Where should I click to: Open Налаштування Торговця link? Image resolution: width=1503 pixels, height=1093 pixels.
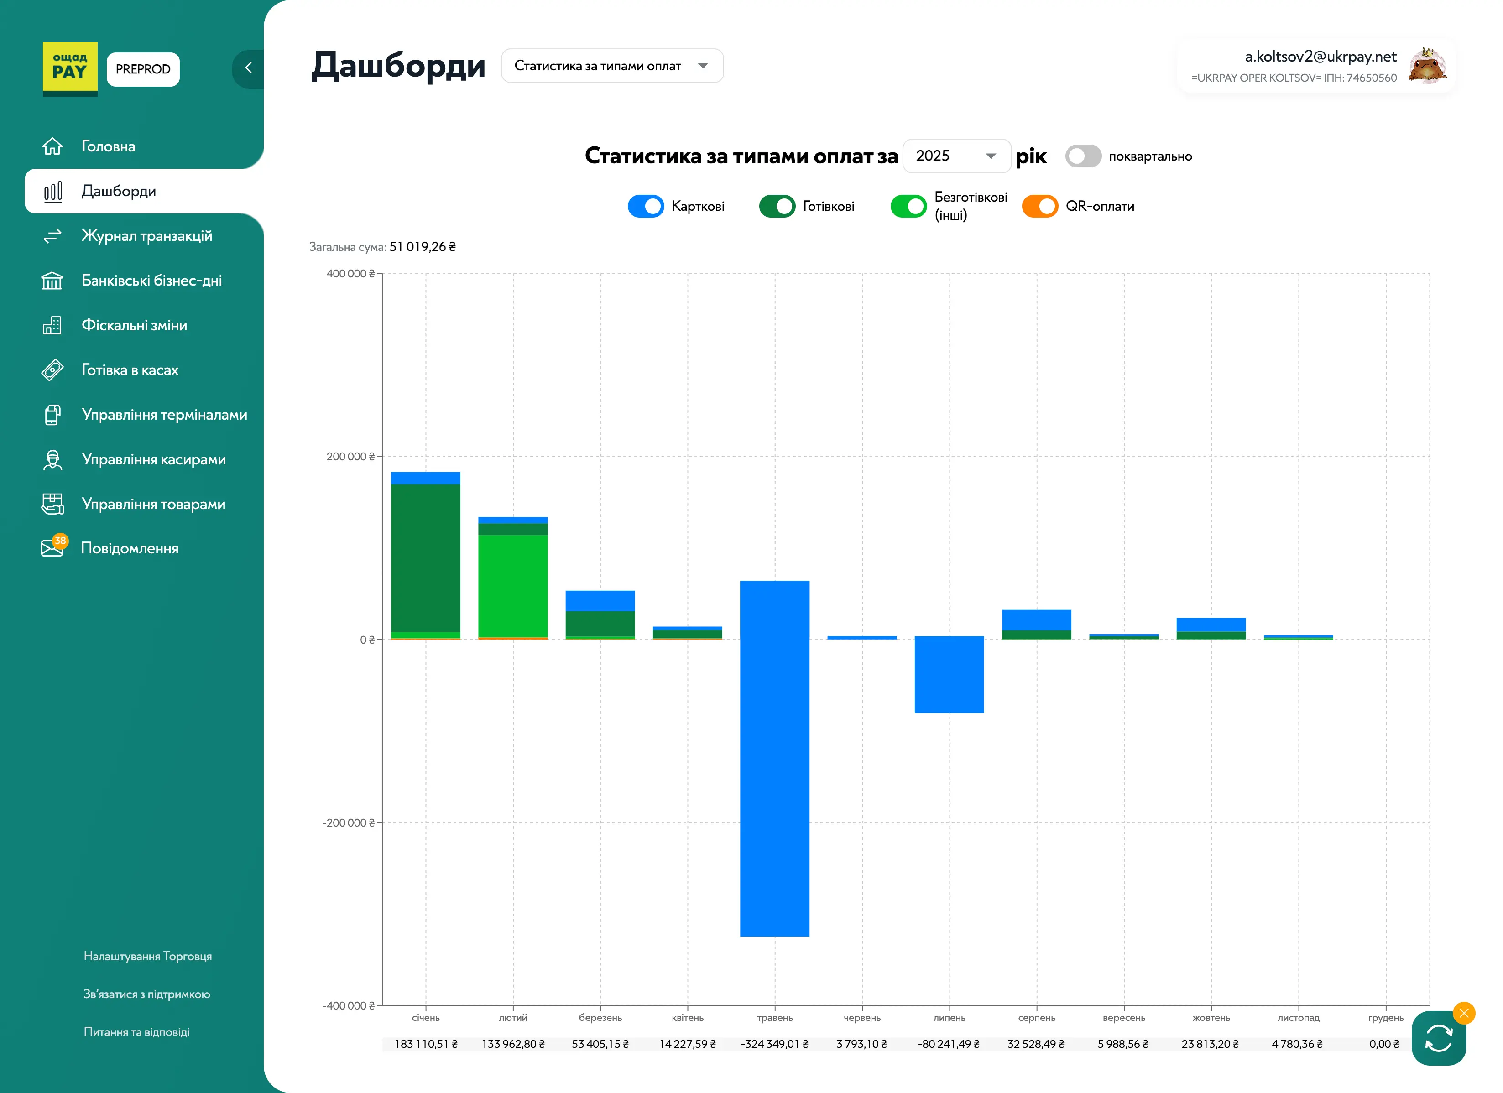pos(148,956)
